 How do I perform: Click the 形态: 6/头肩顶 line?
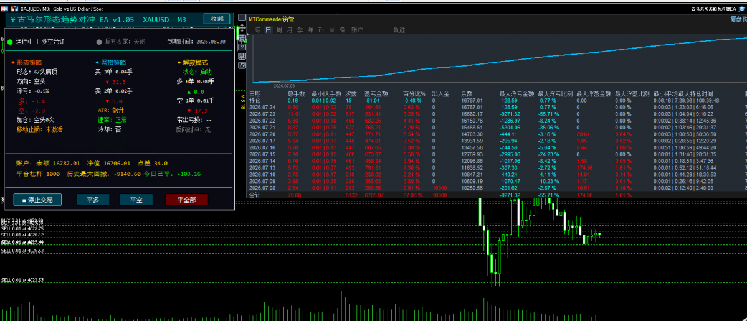click(x=37, y=72)
